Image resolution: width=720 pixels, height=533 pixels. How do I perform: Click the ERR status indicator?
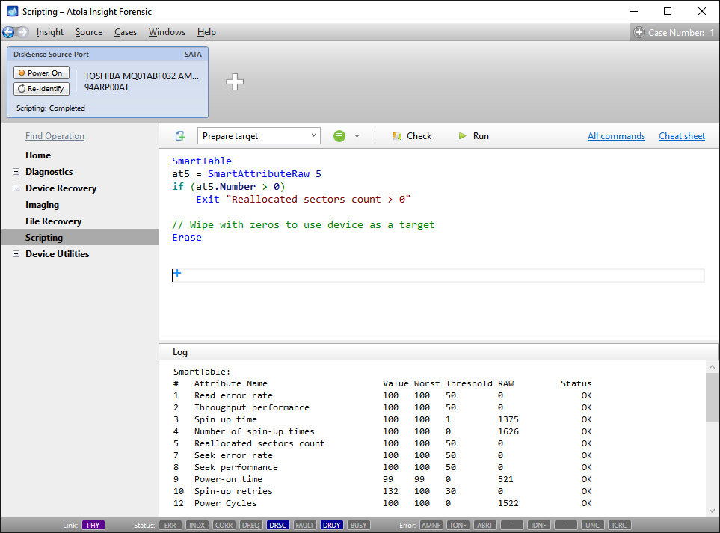click(170, 525)
